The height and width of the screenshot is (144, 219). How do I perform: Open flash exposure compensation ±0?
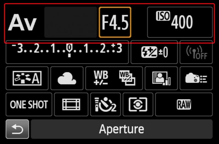(x=154, y=52)
